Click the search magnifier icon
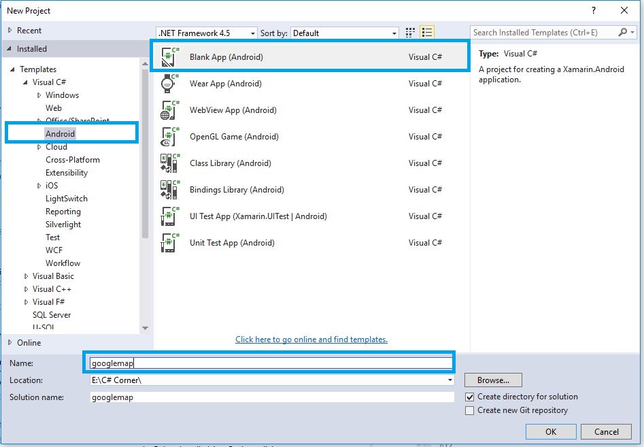Screen dimensions: 644x447 [623, 32]
